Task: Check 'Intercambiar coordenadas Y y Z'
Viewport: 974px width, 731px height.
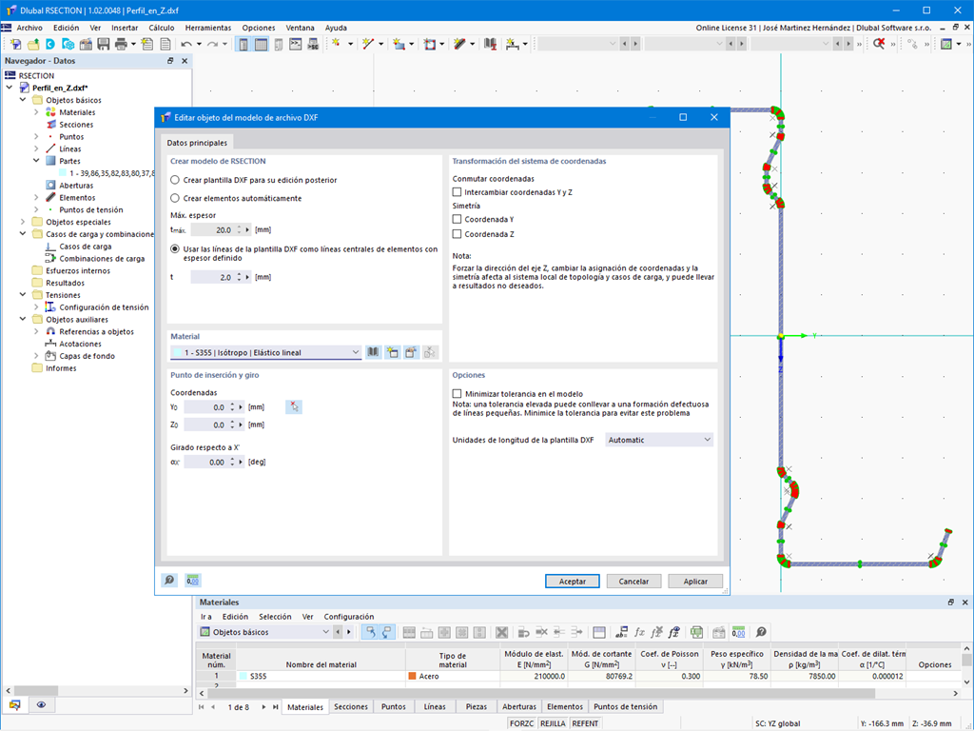Action: [458, 192]
